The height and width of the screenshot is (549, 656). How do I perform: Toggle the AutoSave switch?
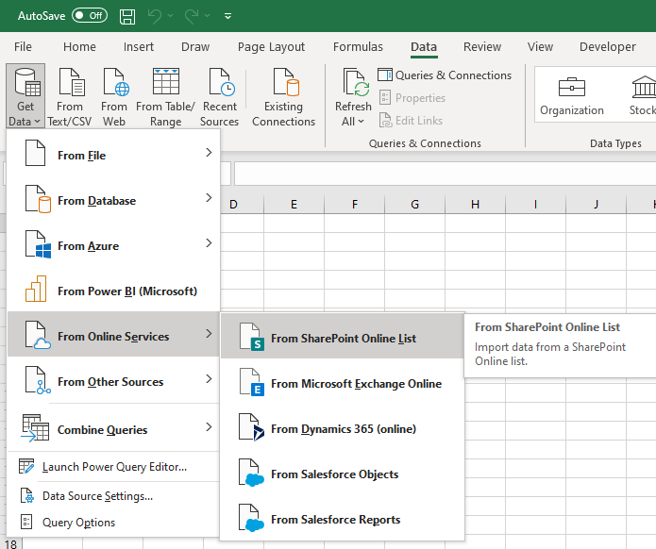click(x=90, y=16)
